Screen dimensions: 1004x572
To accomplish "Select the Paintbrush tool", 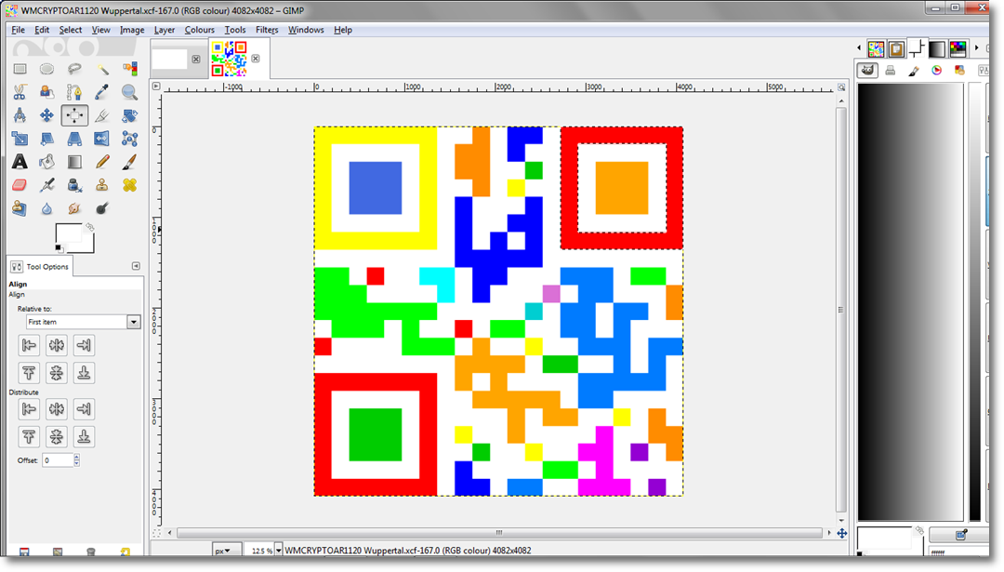I will point(129,162).
